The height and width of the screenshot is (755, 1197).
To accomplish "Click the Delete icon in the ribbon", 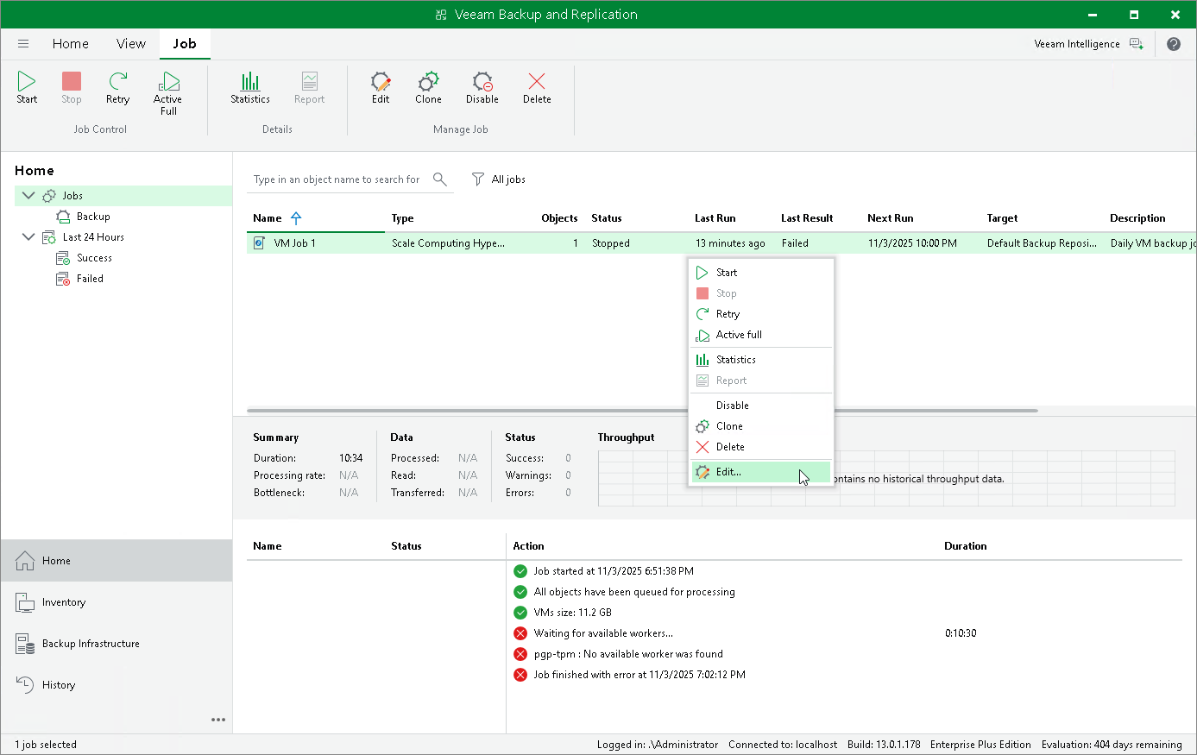I will 537,88.
